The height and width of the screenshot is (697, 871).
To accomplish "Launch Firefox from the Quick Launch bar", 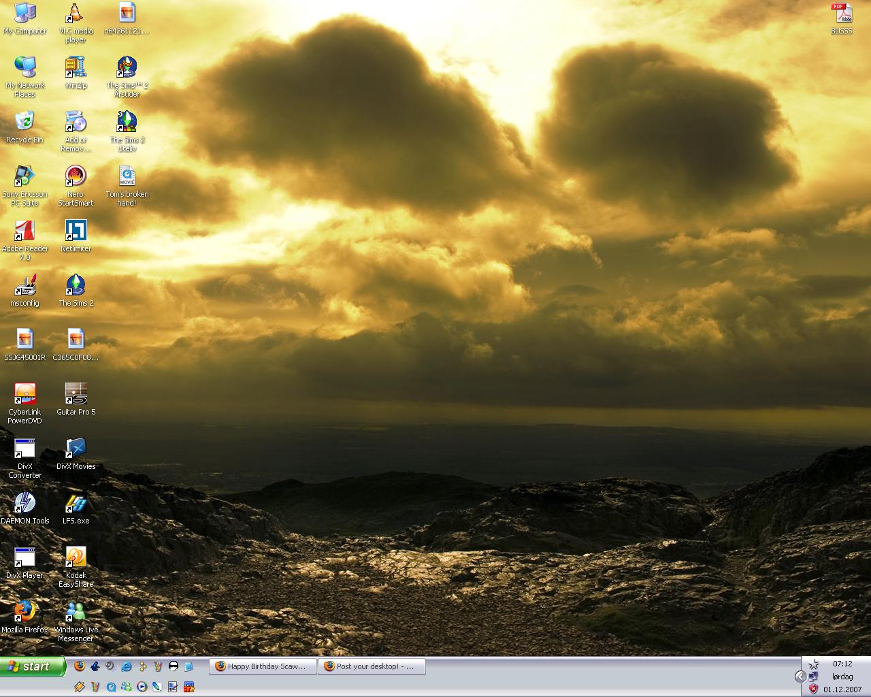I will (80, 666).
